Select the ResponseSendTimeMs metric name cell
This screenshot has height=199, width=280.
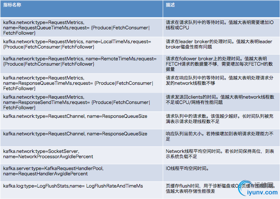point(82,102)
